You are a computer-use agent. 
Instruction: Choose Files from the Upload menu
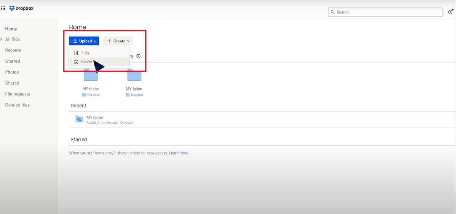(x=99, y=53)
